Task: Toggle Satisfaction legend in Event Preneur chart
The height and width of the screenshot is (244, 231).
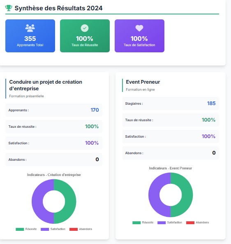Action: [170, 223]
